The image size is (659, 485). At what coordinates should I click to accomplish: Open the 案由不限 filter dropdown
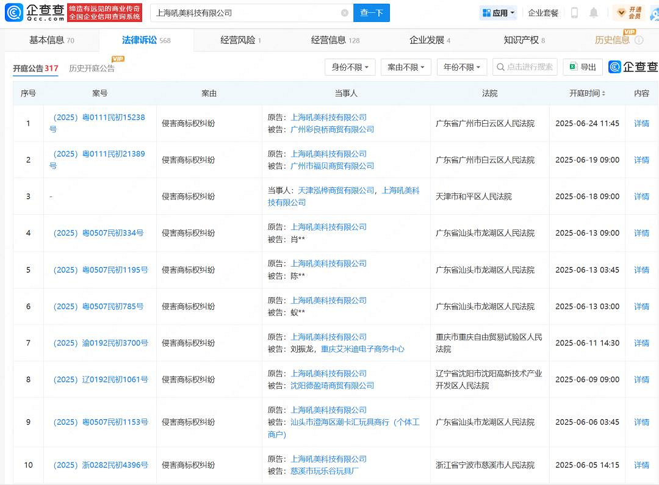pyautogui.click(x=406, y=67)
